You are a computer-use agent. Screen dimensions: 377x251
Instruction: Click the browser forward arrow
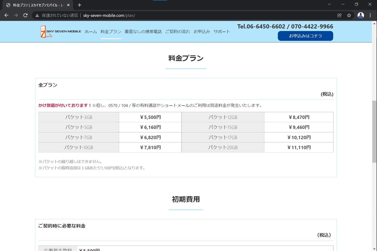[16, 15]
